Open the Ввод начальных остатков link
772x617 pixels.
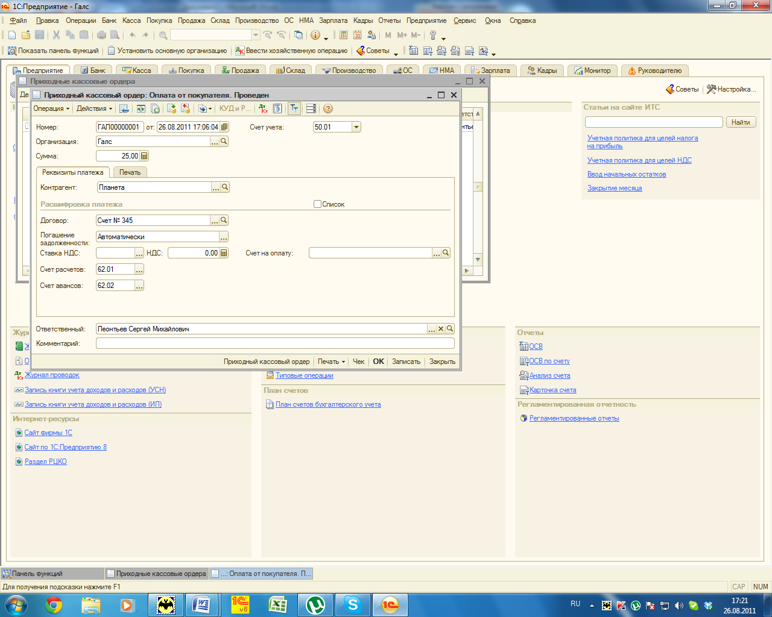pyautogui.click(x=627, y=174)
